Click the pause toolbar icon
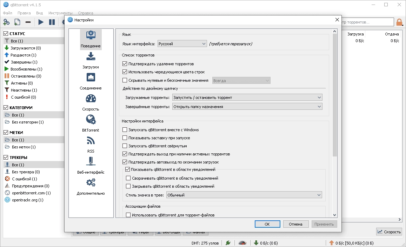The width and height of the screenshot is (406, 247). coord(52,22)
